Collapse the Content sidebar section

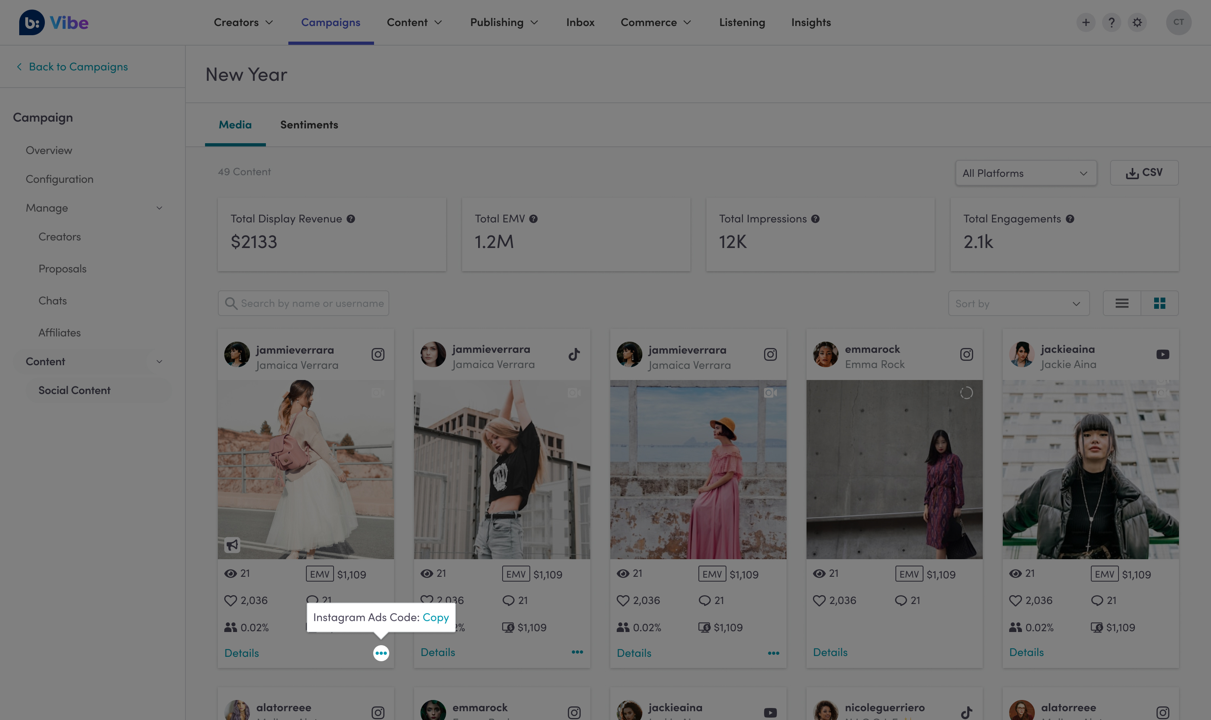click(159, 362)
